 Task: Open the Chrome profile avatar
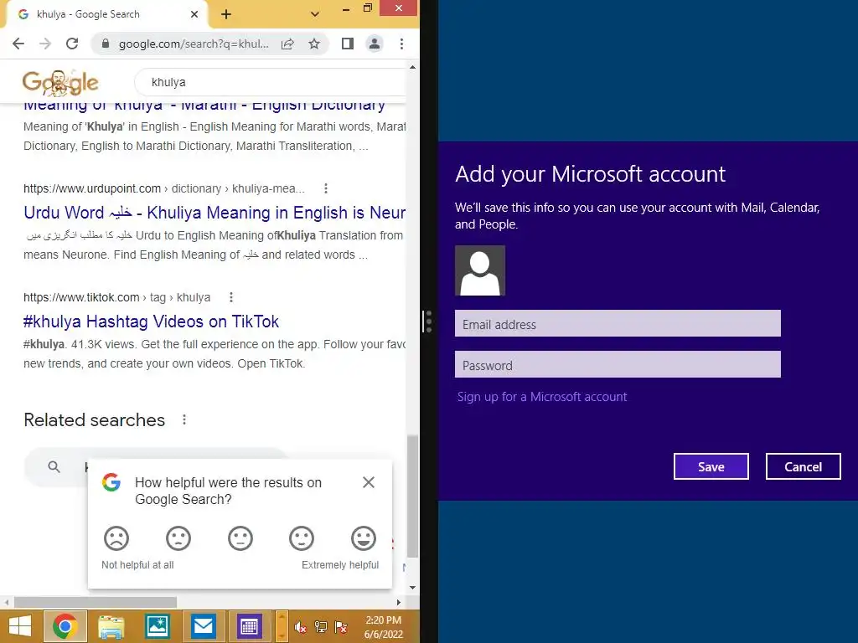[375, 44]
